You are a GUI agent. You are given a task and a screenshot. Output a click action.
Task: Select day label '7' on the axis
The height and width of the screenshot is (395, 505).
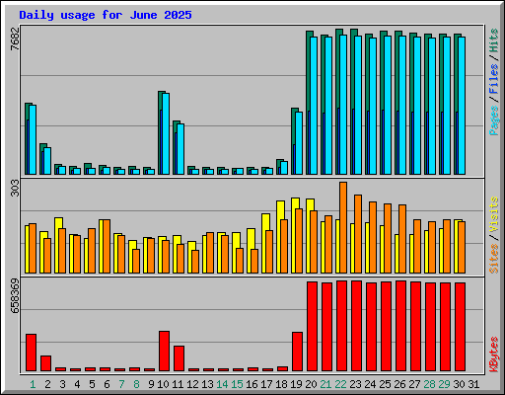tap(121, 384)
